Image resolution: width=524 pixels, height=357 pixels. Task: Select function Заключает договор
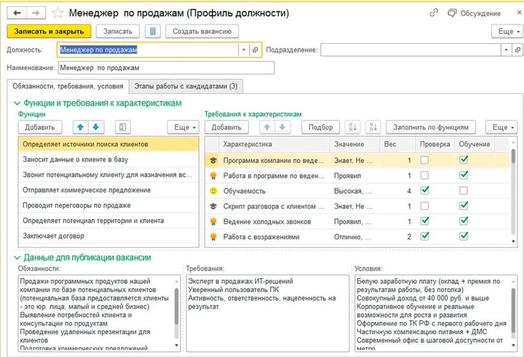click(109, 236)
